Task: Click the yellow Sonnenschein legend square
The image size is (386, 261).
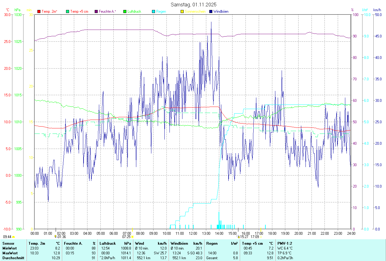Action: [182, 11]
